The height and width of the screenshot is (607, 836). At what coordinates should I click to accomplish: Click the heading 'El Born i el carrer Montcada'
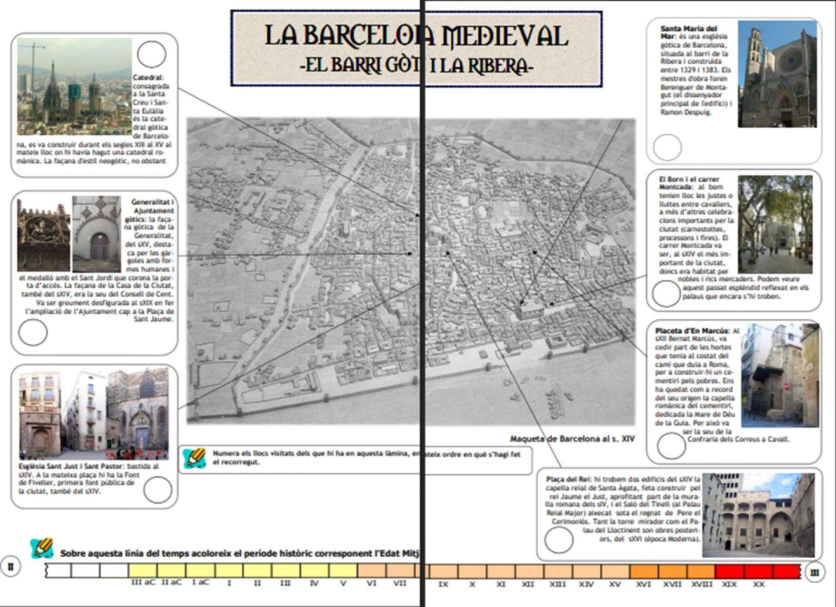pyautogui.click(x=689, y=183)
